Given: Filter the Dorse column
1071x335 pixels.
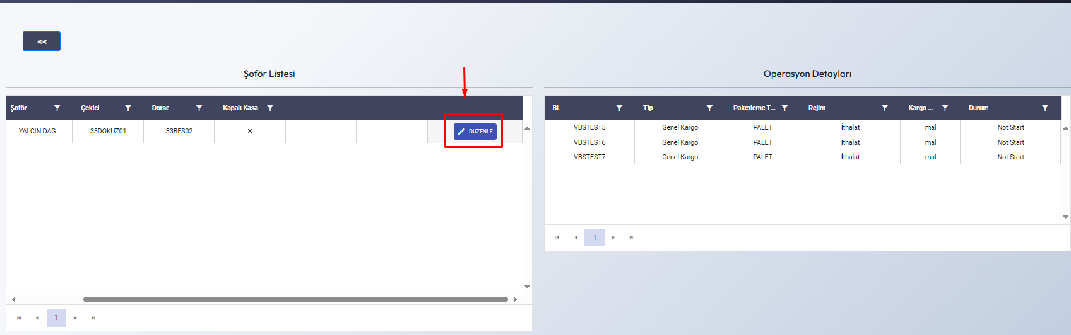Looking at the screenshot, I should 199,108.
